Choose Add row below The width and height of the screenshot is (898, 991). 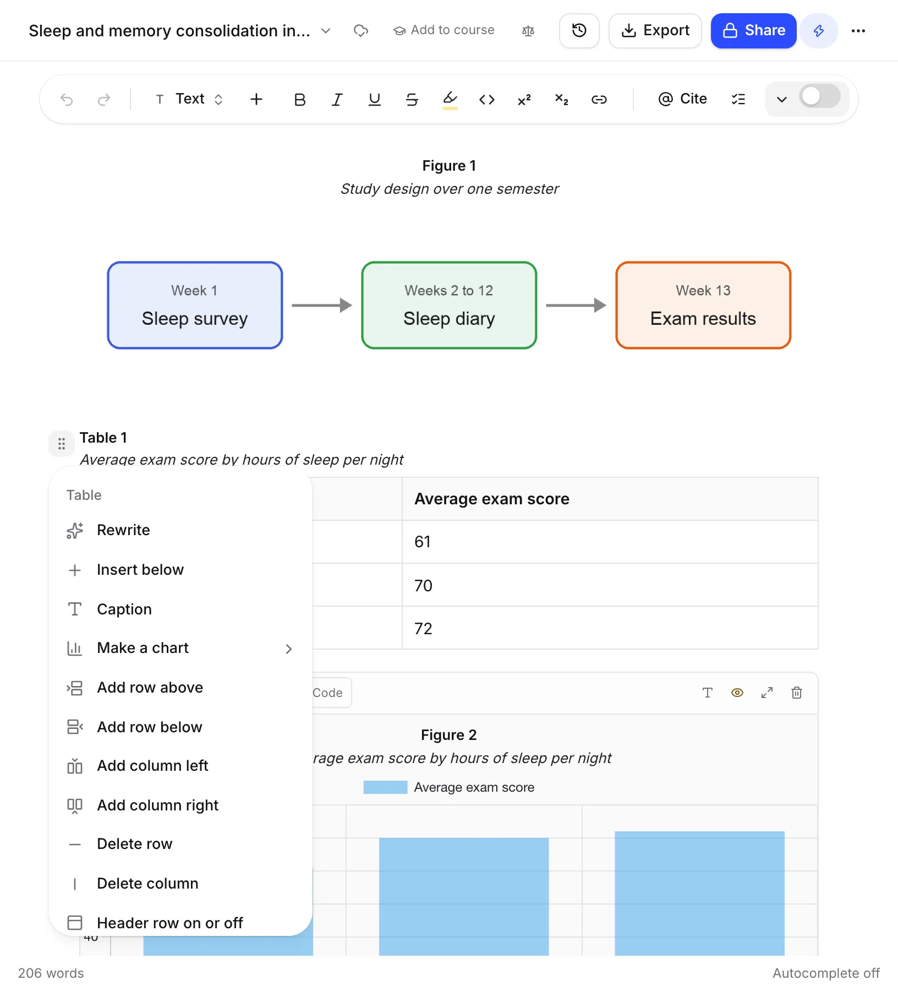tap(180, 727)
